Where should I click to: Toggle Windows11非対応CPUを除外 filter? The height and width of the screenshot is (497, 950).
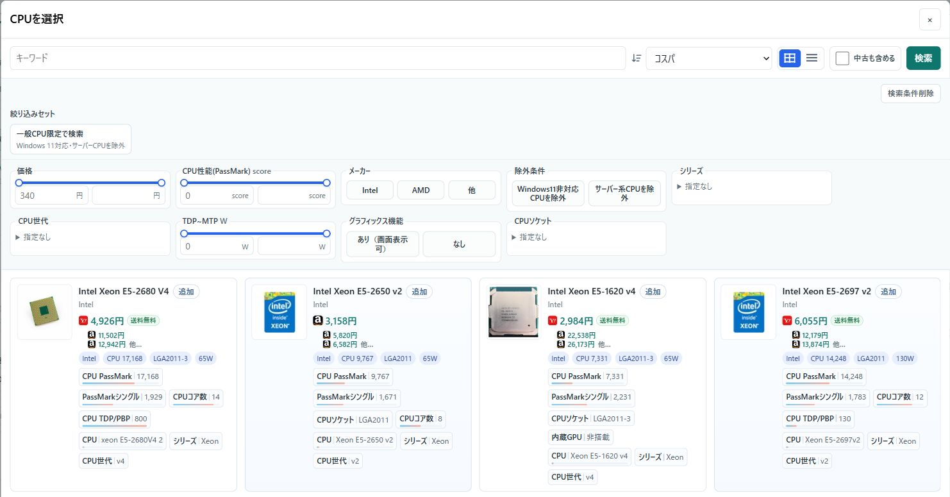point(548,193)
